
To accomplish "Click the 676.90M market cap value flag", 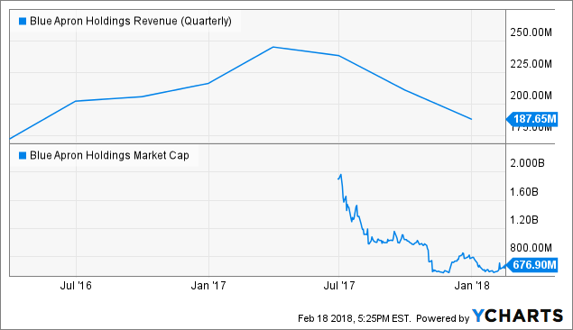I will pyautogui.click(x=532, y=264).
